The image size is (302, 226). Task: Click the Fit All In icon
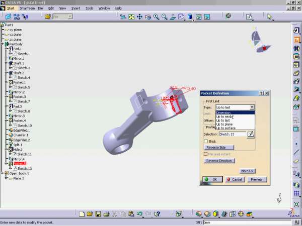point(131,17)
